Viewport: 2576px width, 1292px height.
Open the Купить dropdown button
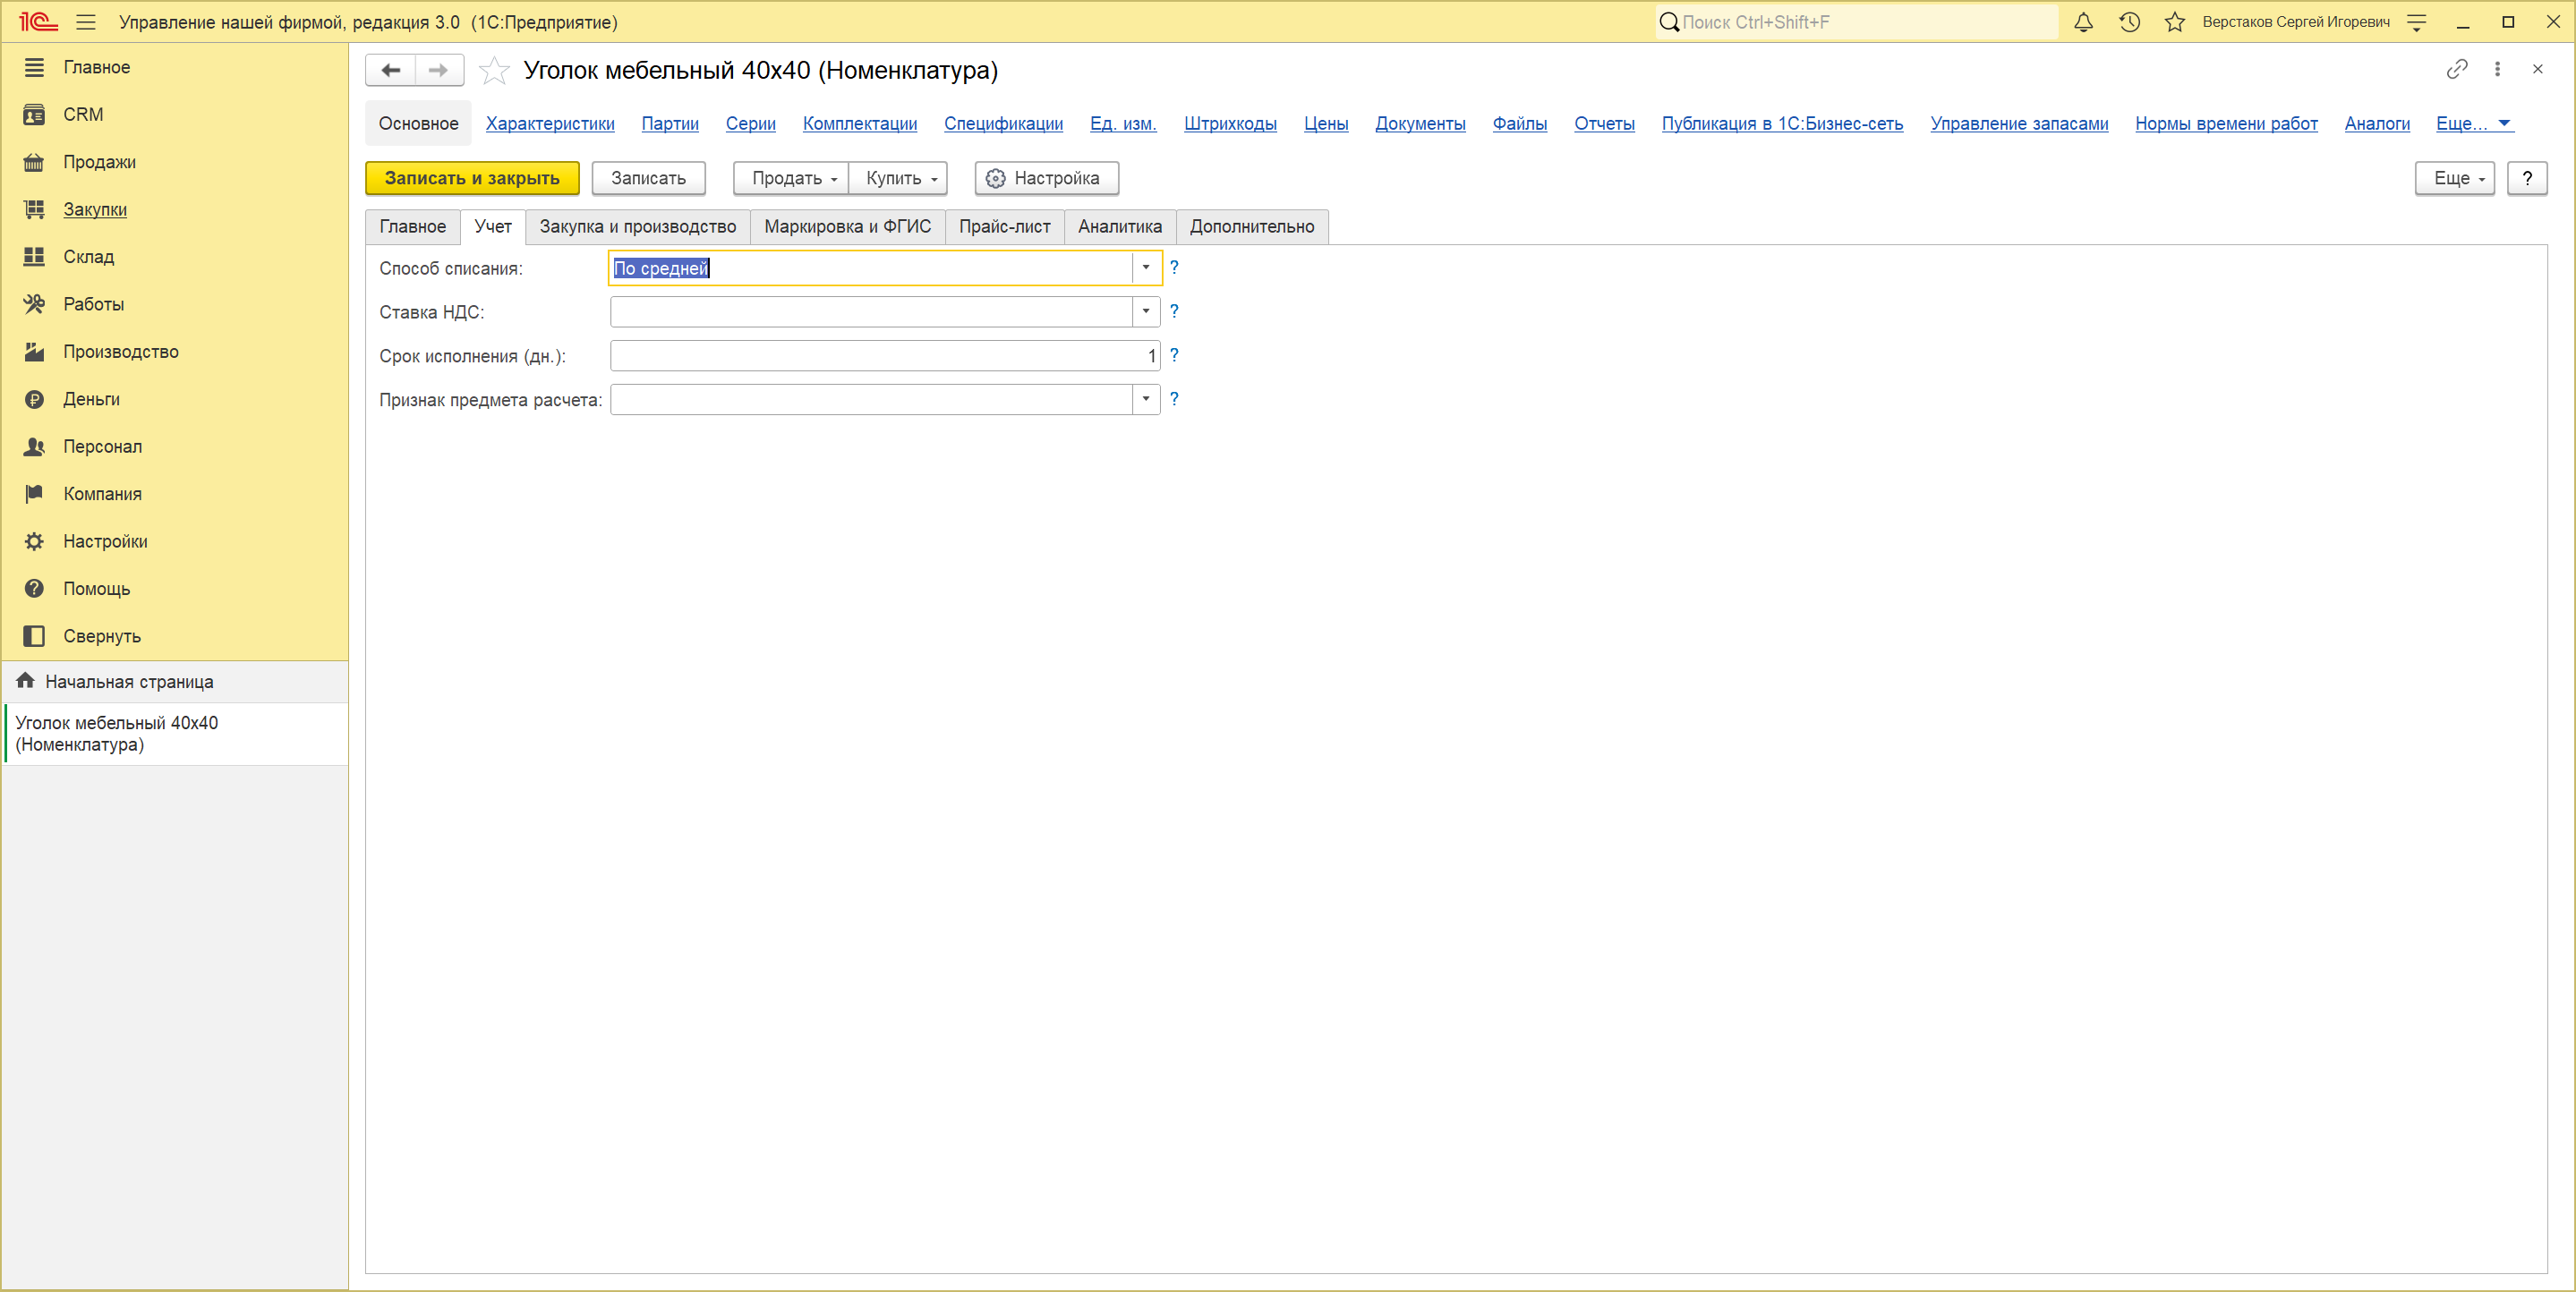coord(898,178)
